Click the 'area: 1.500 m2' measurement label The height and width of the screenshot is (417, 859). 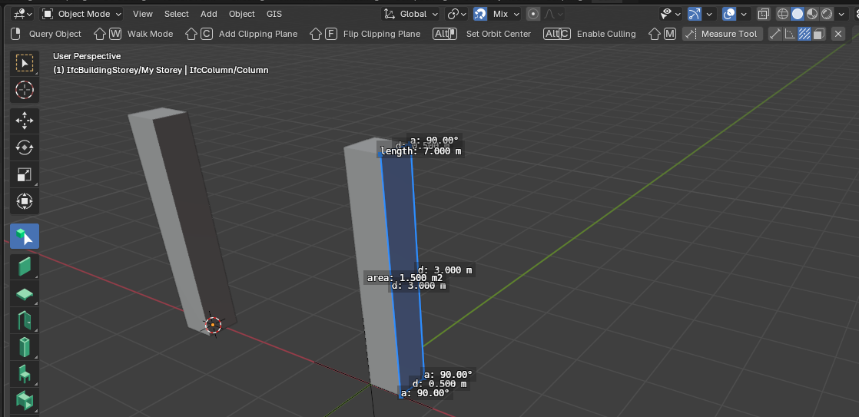404,278
